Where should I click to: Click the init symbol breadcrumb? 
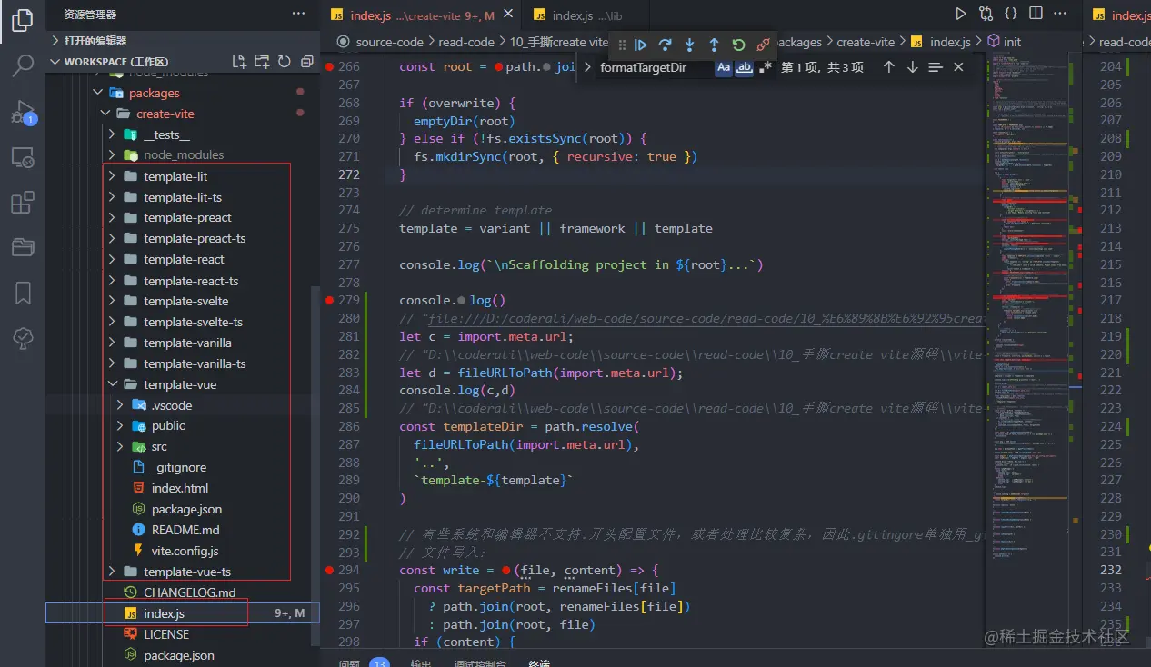click(x=1004, y=42)
